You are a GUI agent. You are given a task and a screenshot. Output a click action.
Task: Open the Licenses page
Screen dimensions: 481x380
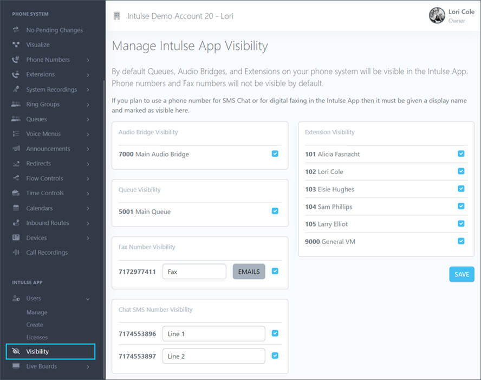(x=37, y=337)
